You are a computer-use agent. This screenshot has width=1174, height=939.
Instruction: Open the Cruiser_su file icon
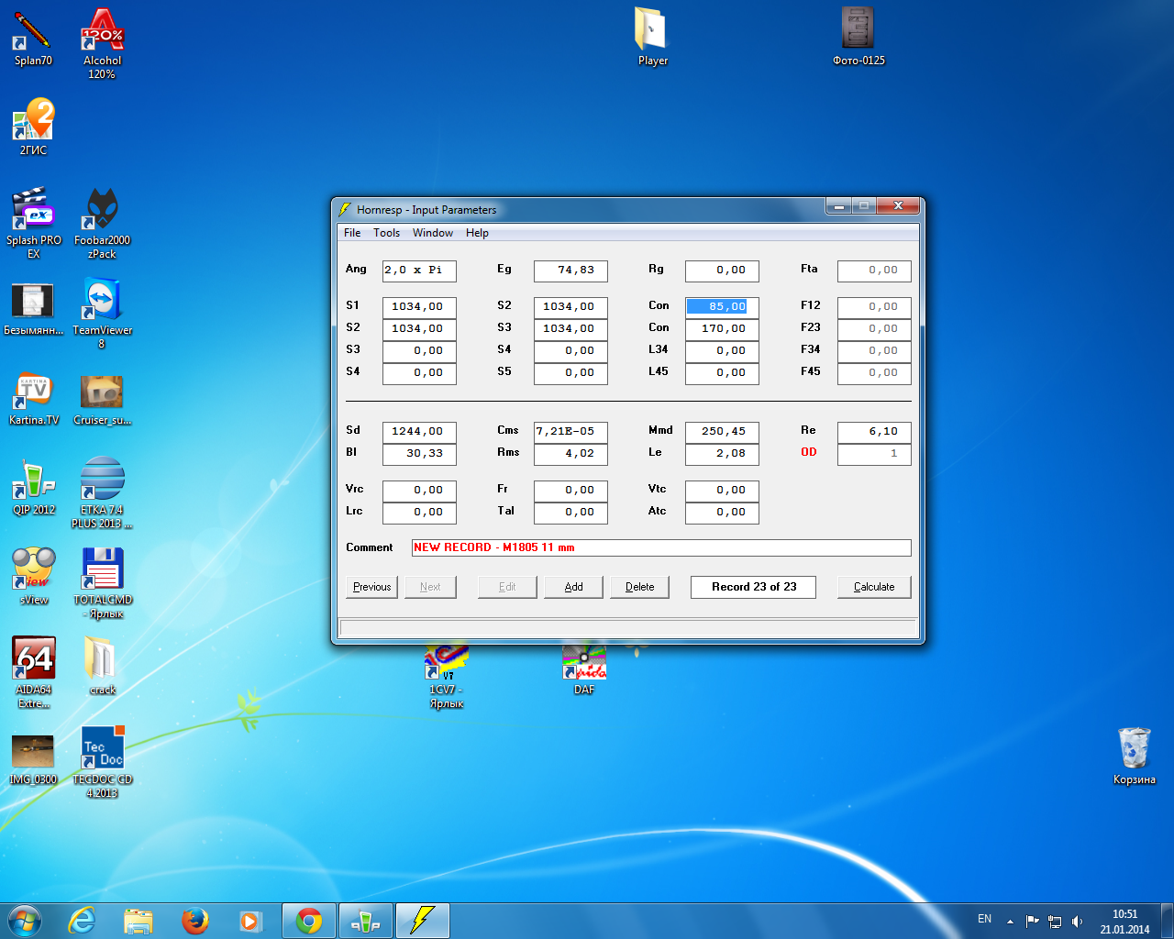tap(102, 398)
